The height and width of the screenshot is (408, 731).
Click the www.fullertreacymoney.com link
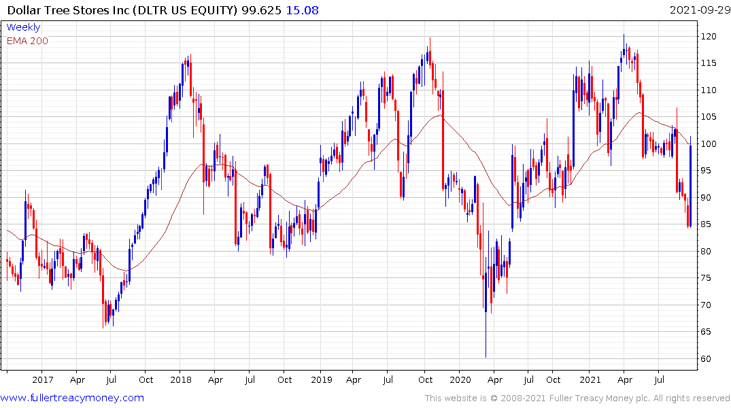(72, 398)
